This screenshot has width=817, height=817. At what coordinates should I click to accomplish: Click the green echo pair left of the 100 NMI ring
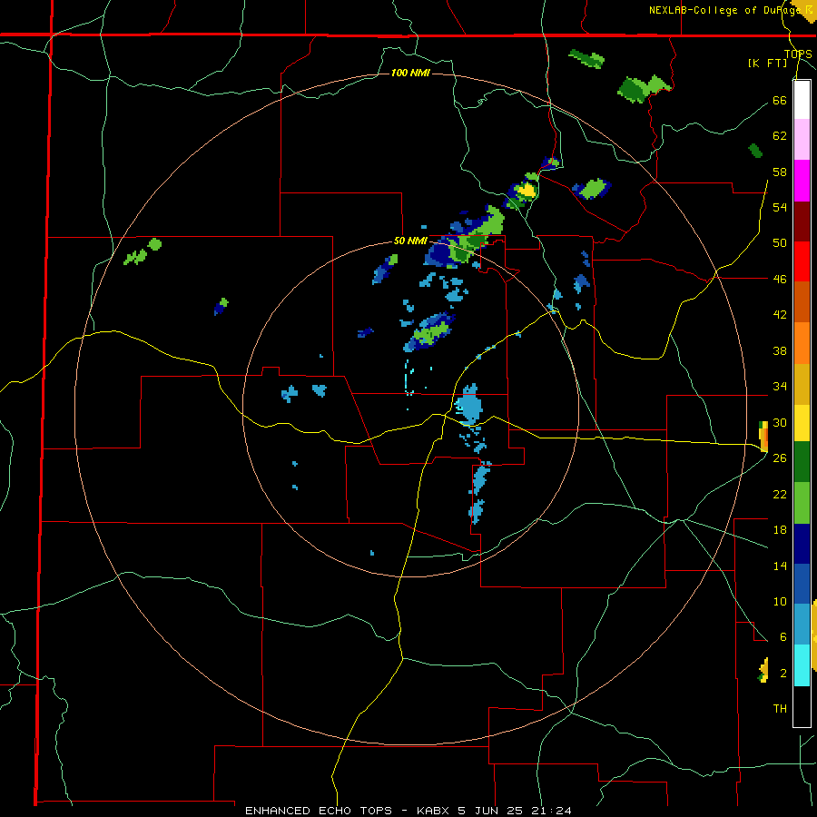pos(143,251)
